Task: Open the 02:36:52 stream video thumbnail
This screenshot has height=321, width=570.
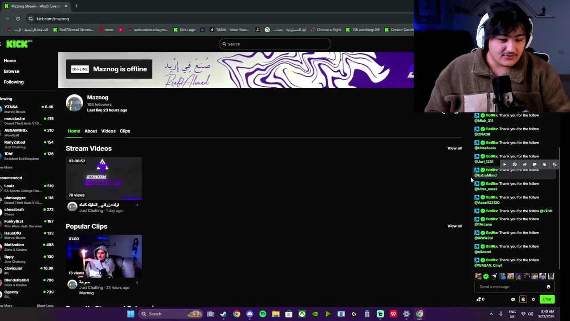Action: pos(104,178)
